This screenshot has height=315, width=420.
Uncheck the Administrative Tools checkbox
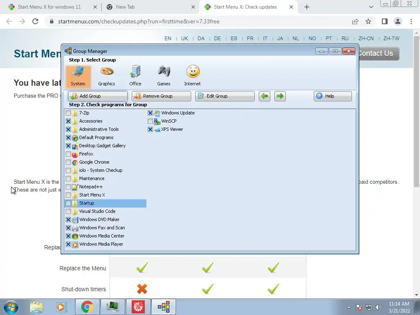click(x=68, y=129)
